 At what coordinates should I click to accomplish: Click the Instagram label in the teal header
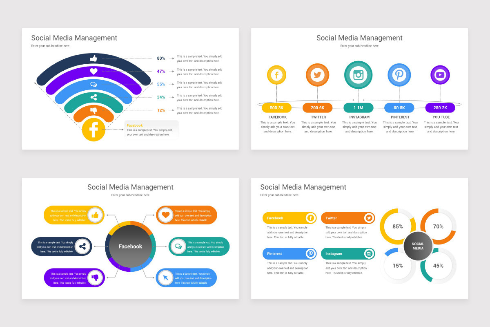click(x=334, y=254)
